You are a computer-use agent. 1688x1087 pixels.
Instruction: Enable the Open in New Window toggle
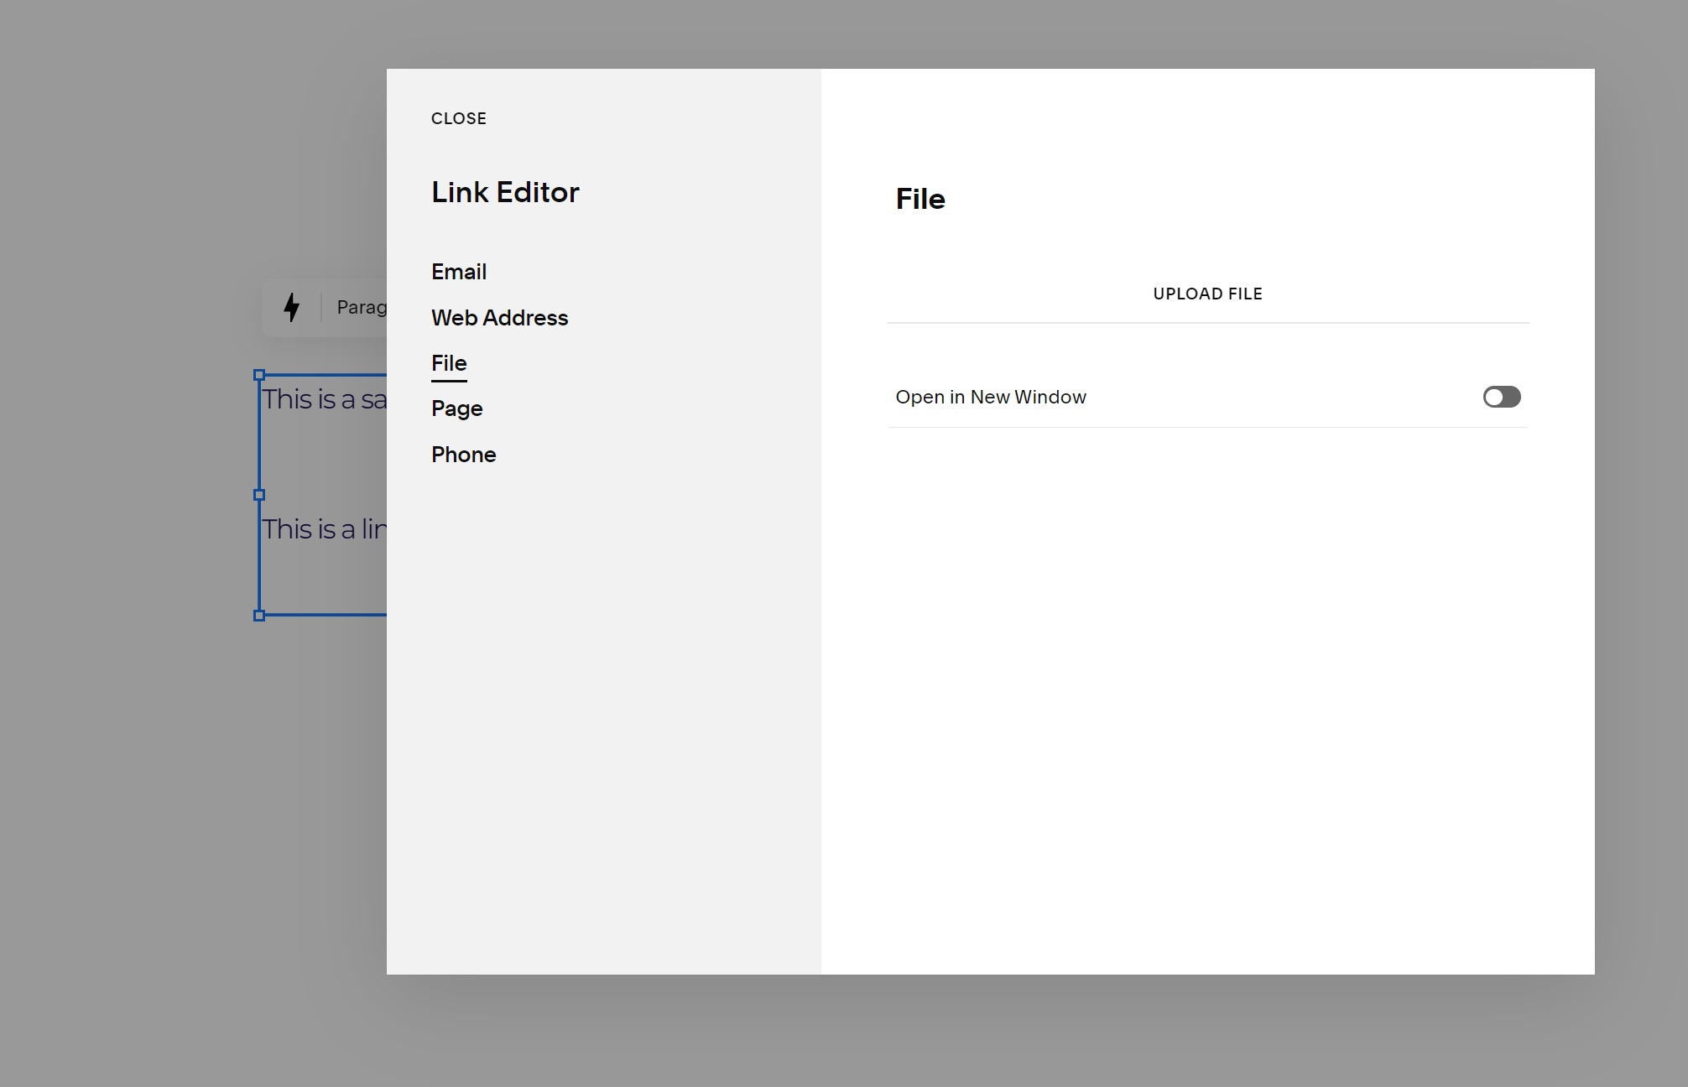pos(1501,397)
